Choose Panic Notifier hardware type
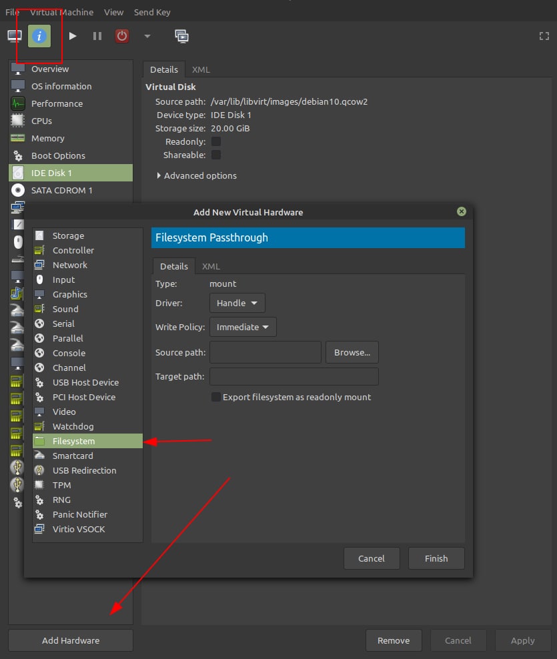This screenshot has width=557, height=659. tap(88, 514)
